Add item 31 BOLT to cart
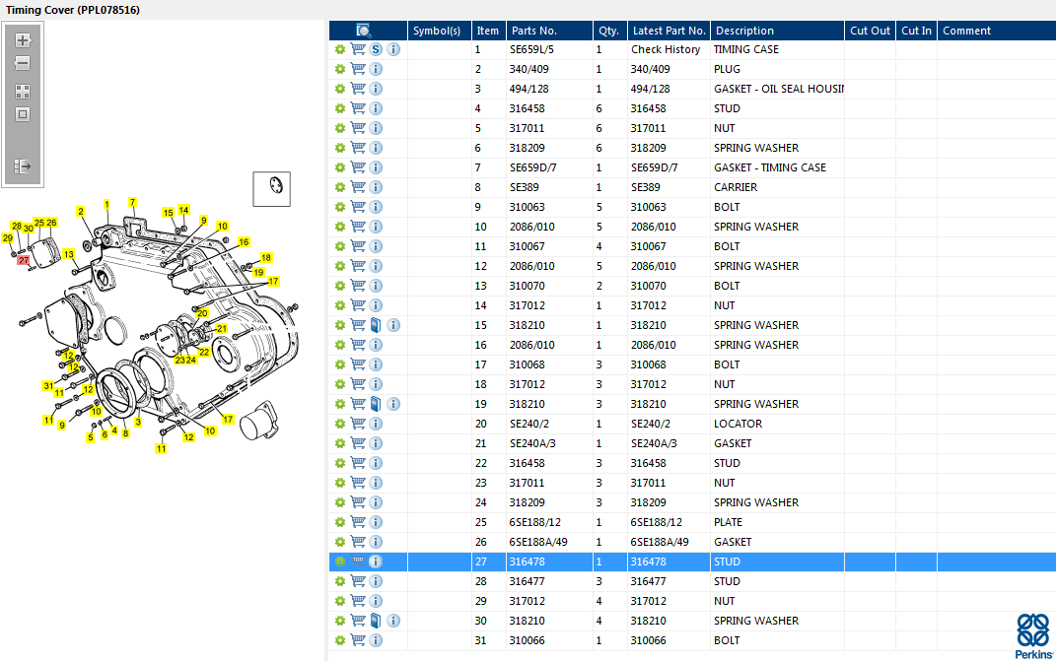This screenshot has height=661, width=1056. click(358, 640)
